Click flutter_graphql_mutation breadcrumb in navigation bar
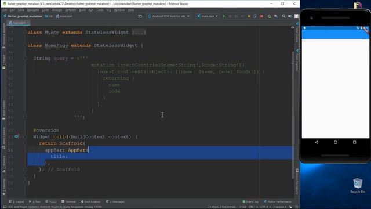 (x=23, y=16)
